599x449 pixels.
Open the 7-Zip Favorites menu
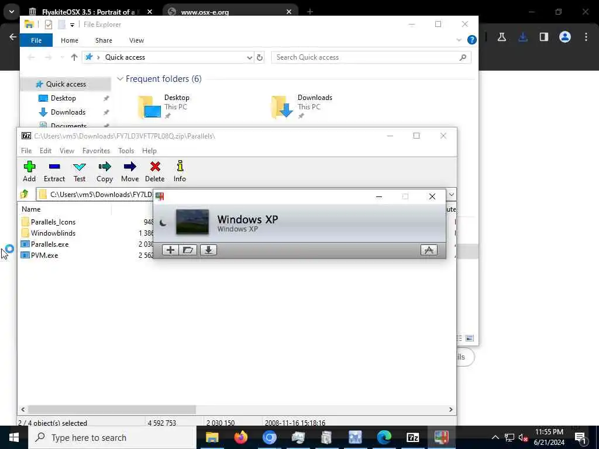click(x=97, y=151)
